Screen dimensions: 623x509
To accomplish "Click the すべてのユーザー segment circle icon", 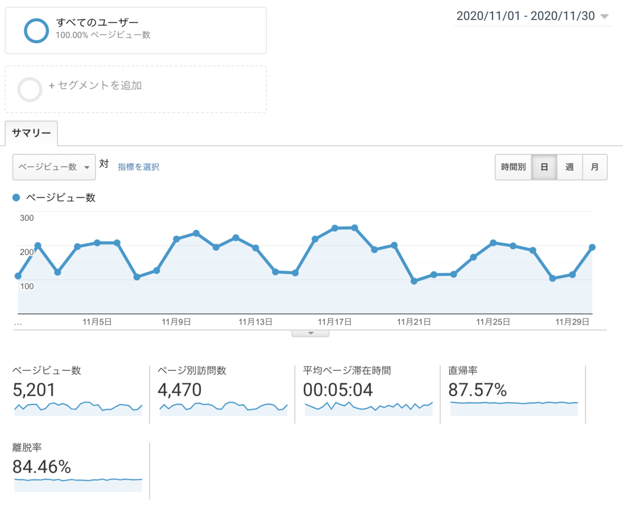I will [x=36, y=30].
